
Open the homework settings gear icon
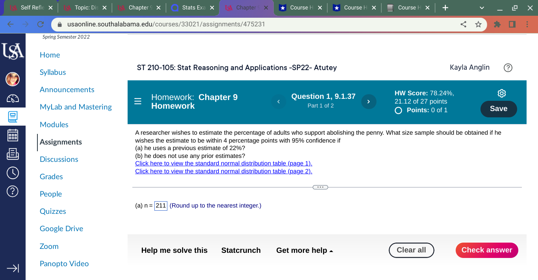point(501,93)
